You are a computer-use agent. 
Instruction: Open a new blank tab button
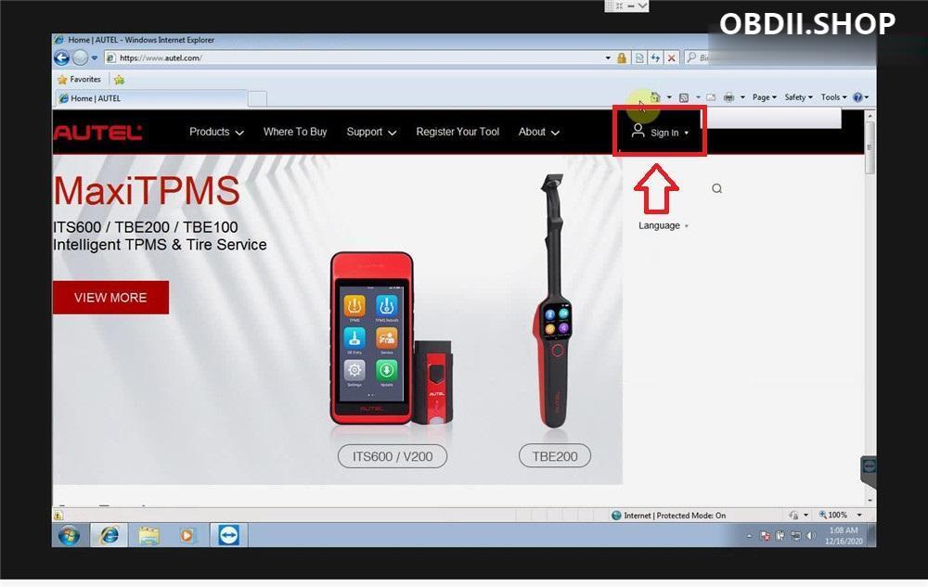click(257, 98)
